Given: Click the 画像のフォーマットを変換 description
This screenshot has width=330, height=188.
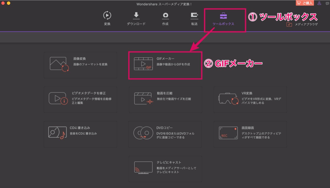Looking at the screenshot, I should (x=90, y=64).
